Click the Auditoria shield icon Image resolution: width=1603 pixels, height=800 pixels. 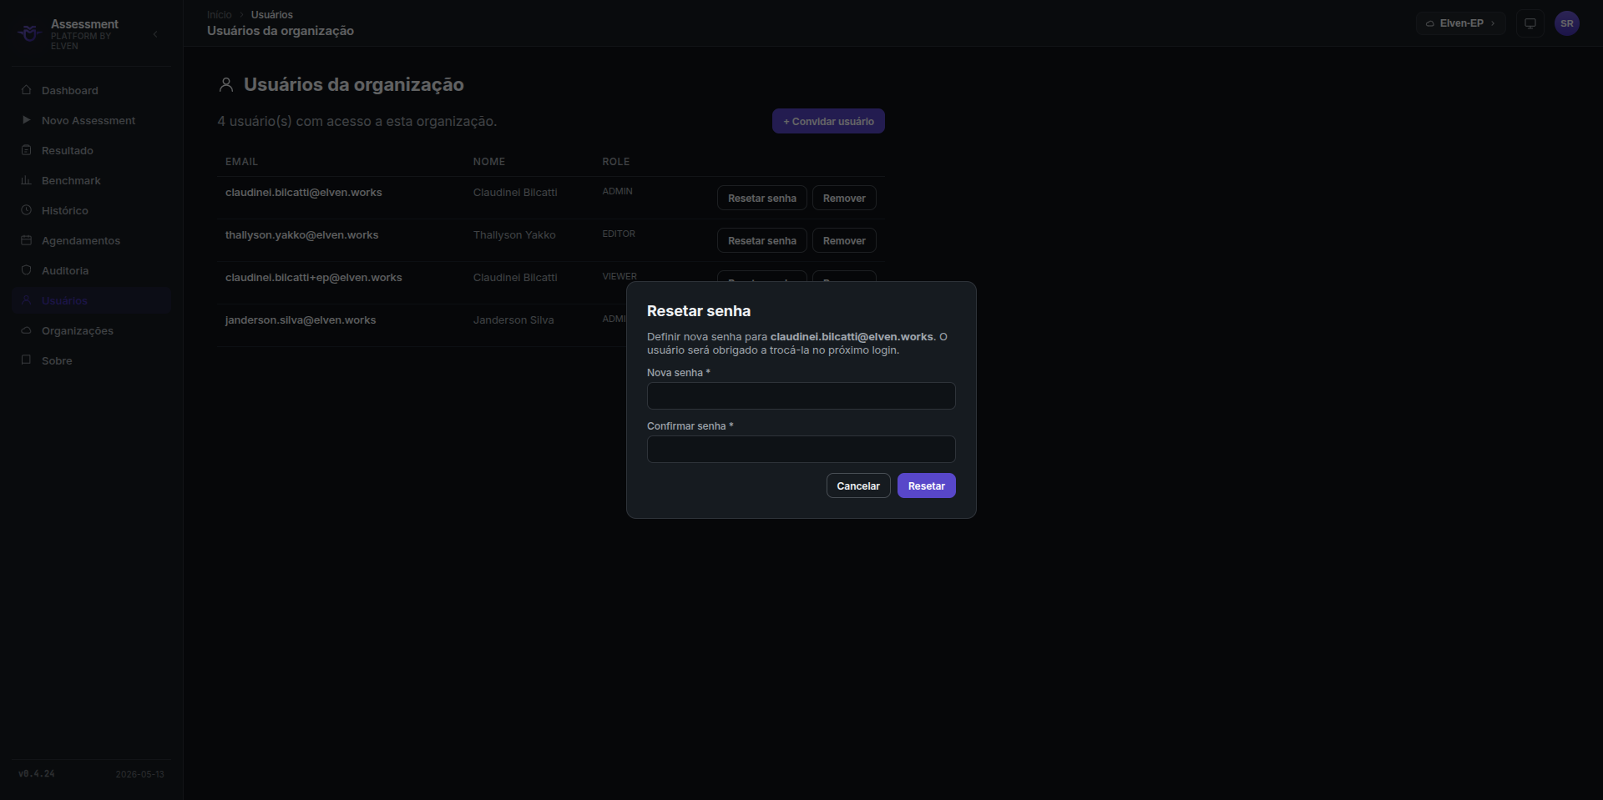click(x=26, y=270)
